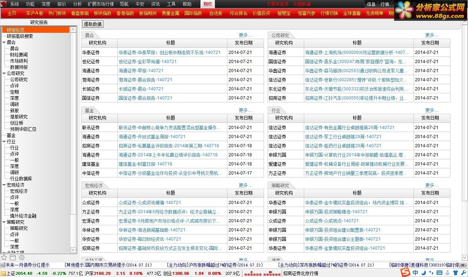Click the moon half-width icon in IME bar
Screen dimensions: 468x277
click(423, 273)
